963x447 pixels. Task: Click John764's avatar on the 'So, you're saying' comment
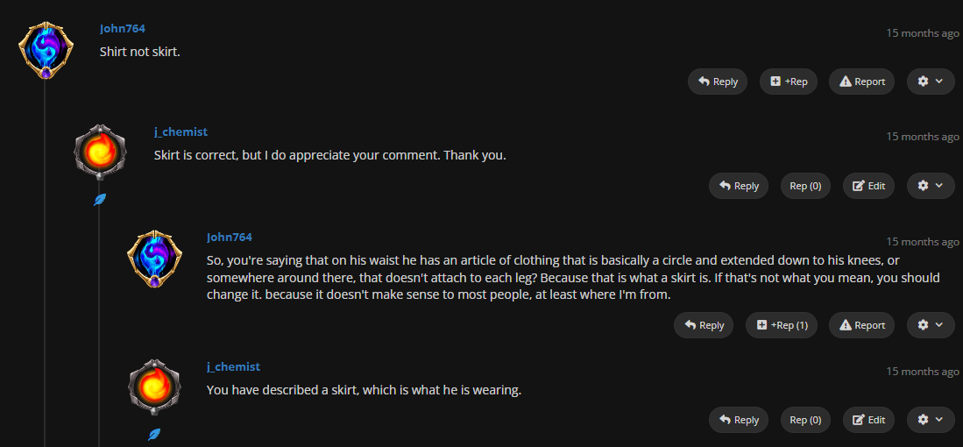click(x=154, y=259)
